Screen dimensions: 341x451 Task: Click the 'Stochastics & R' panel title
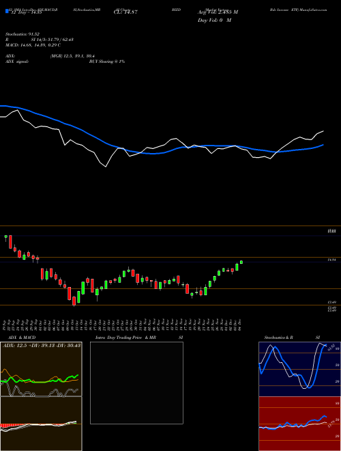(279, 338)
